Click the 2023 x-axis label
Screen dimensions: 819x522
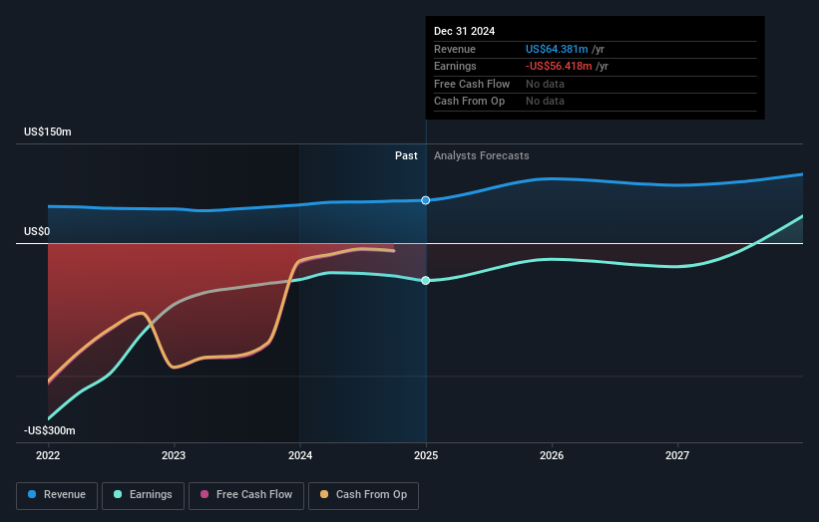point(174,455)
